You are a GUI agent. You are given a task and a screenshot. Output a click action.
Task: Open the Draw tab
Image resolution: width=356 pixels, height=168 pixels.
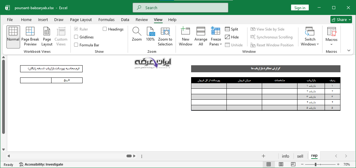click(x=59, y=20)
